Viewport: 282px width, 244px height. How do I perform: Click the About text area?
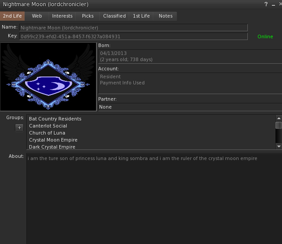click(154, 198)
